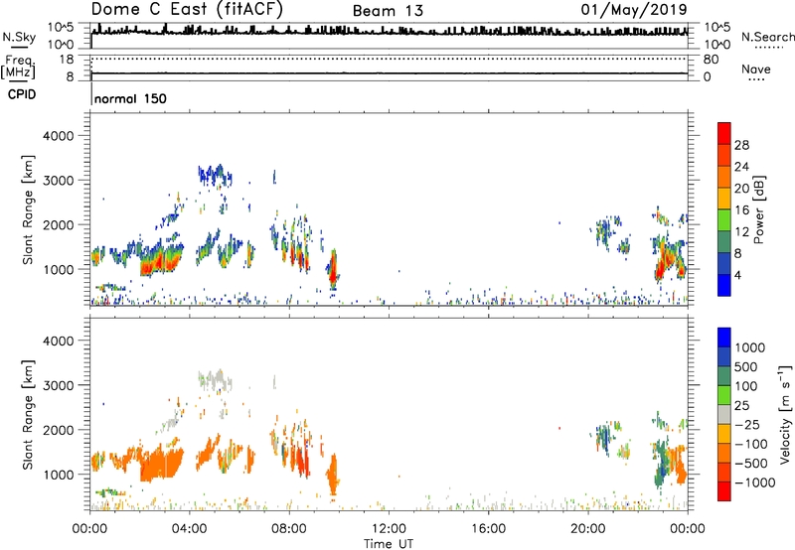Click the dotted Nave line in the frequency panel
The height and width of the screenshot is (550, 795).
click(x=389, y=60)
